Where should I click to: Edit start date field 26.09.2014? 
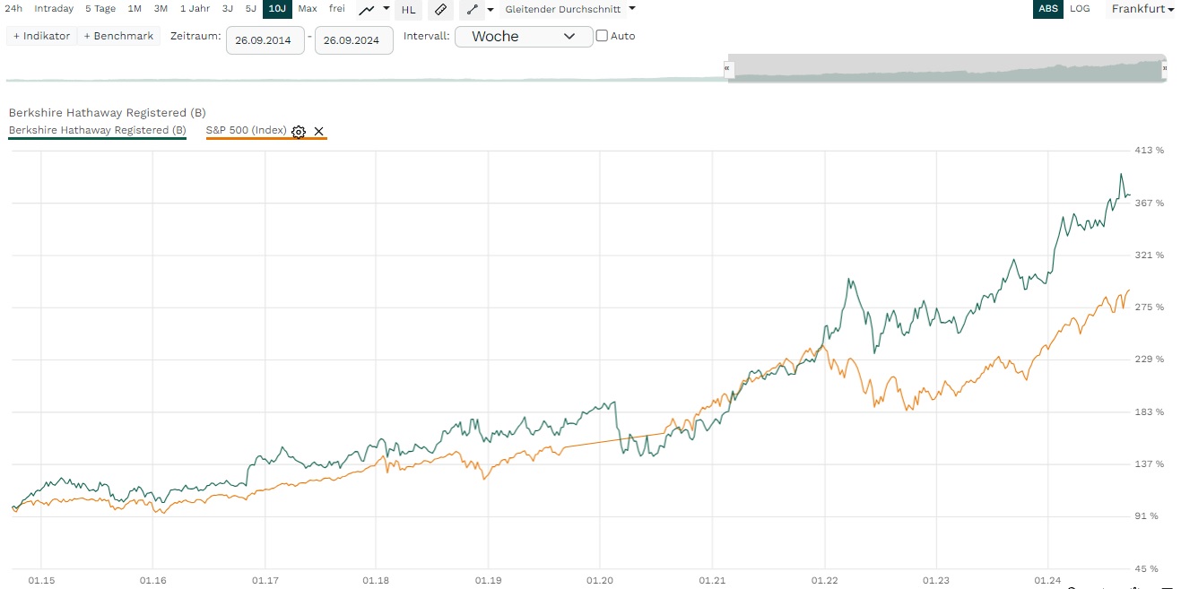point(265,40)
